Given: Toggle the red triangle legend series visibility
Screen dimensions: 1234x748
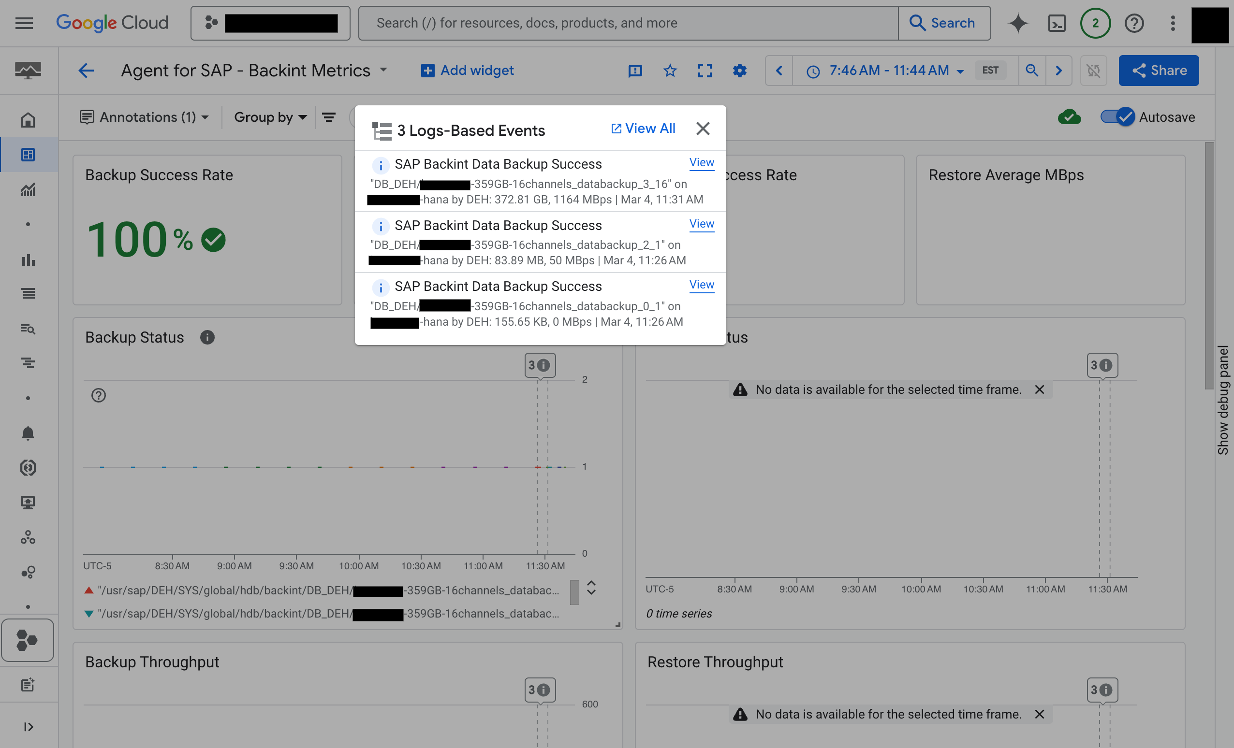Looking at the screenshot, I should (x=88, y=590).
